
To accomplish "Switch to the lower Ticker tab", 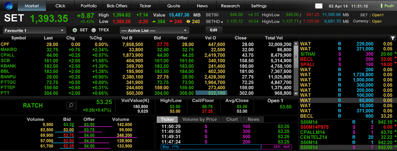I will pyautogui.click(x=168, y=119).
